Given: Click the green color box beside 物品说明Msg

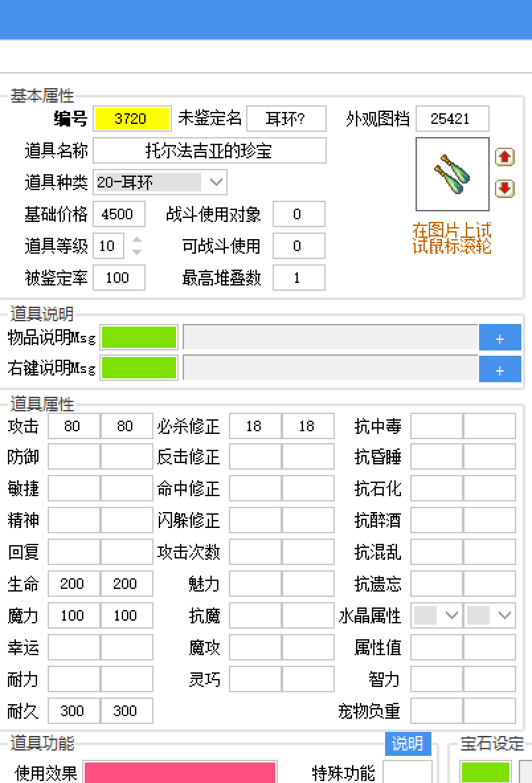Looking at the screenshot, I should point(139,337).
